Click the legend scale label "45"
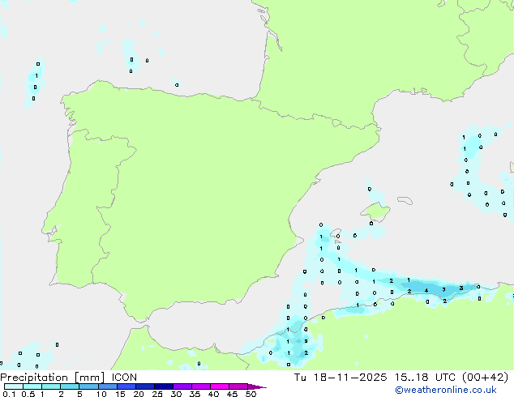514x397 pixels. click(x=232, y=394)
